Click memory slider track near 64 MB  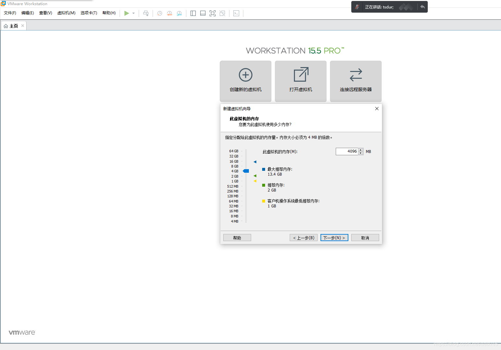246,201
